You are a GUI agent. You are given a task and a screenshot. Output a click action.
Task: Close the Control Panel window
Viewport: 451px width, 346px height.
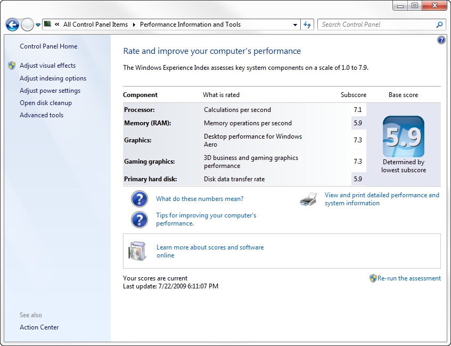pyautogui.click(x=434, y=5)
